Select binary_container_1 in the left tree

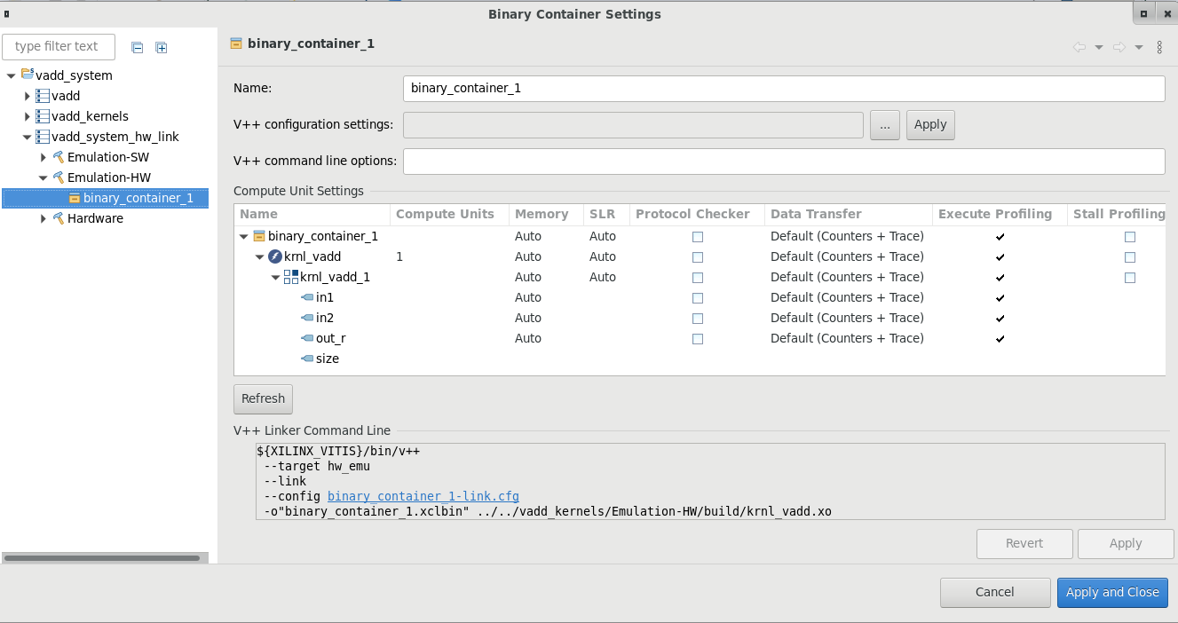(138, 198)
